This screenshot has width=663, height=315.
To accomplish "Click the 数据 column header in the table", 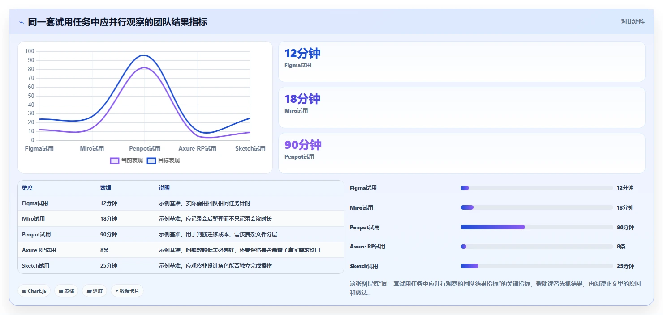I will tap(106, 188).
